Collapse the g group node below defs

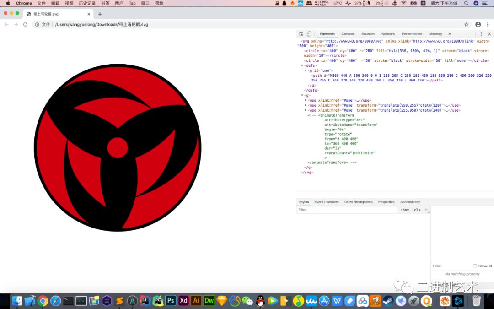pyautogui.click(x=302, y=95)
